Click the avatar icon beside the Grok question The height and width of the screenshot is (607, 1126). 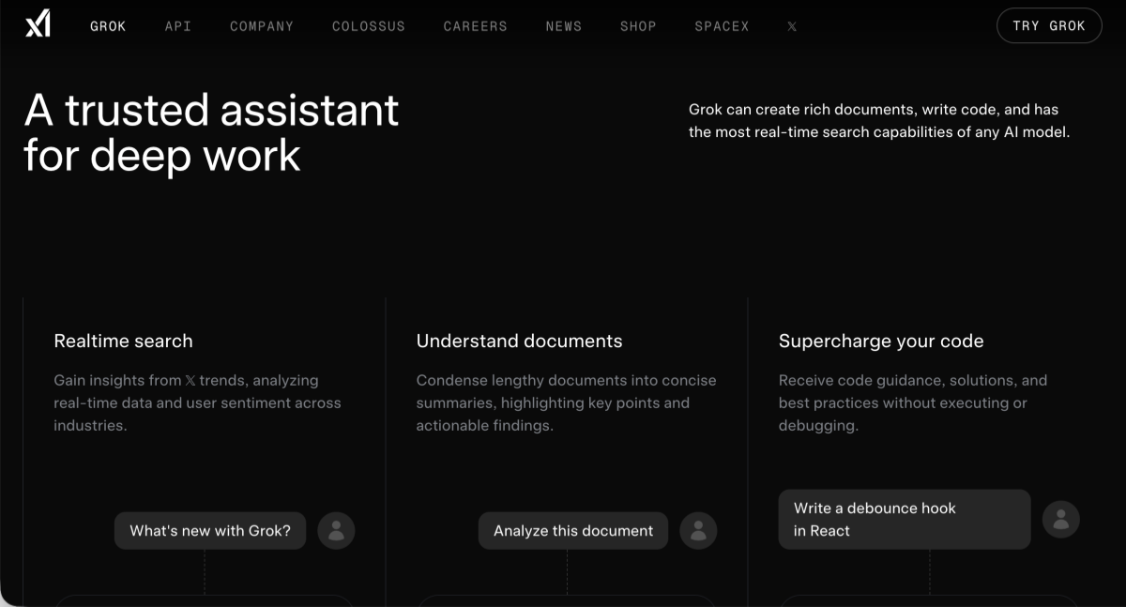336,530
